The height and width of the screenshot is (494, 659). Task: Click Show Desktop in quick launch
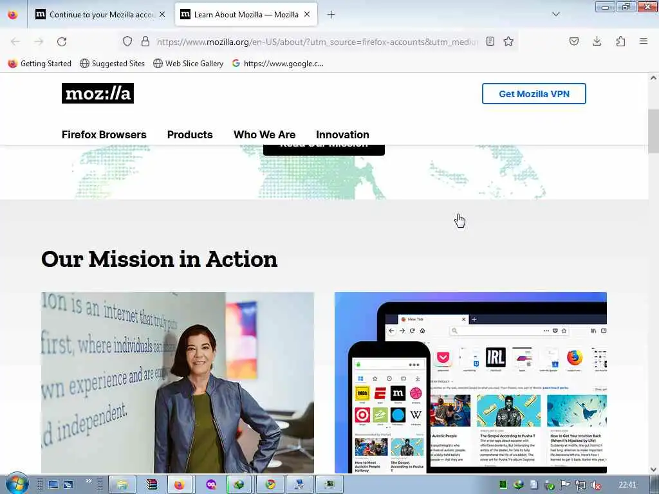point(53,485)
